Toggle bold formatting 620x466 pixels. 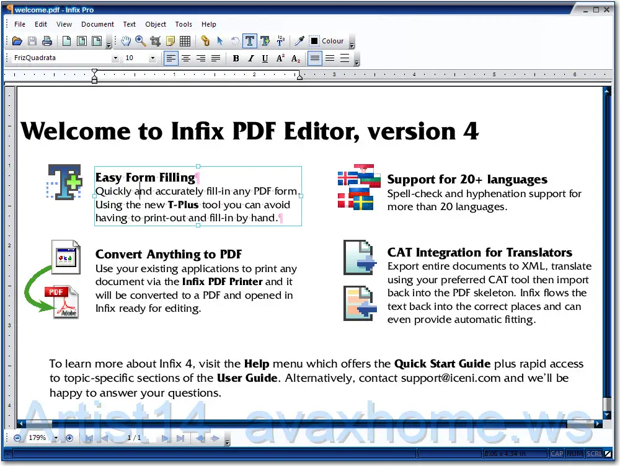point(236,58)
